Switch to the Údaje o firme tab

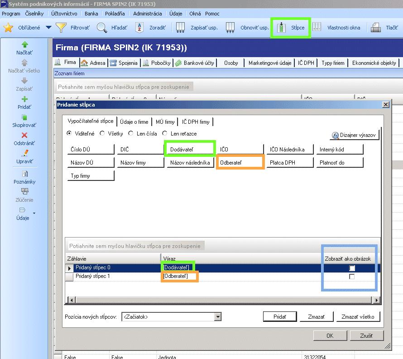(134, 122)
